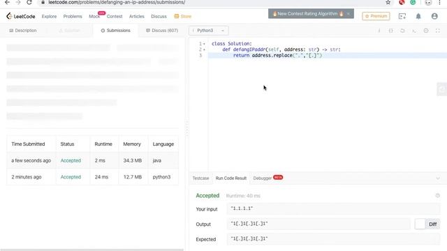Click code line 3 return statement
447x251 pixels.
(278, 56)
